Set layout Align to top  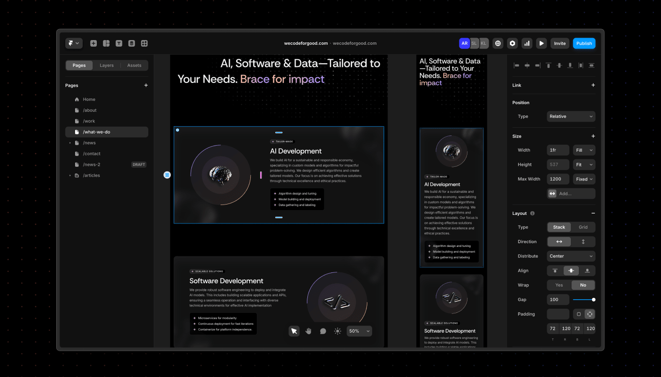555,271
